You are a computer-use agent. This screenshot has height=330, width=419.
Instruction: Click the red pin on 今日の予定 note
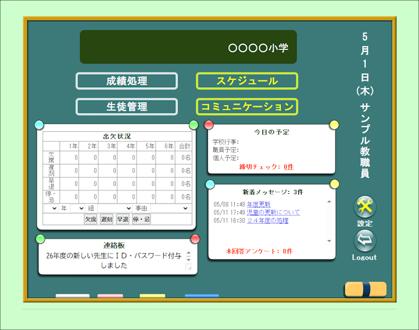[209, 125]
